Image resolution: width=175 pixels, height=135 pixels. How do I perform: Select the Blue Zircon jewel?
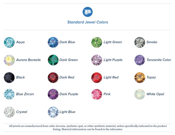point(9,94)
